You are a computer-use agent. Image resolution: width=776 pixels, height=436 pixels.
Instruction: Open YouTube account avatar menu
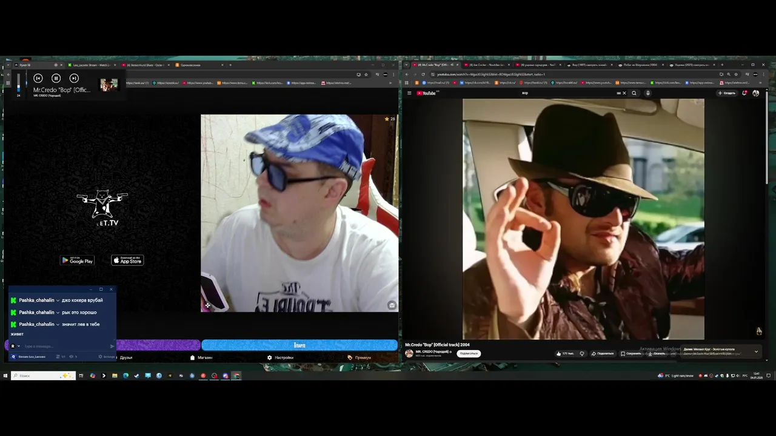pos(755,93)
